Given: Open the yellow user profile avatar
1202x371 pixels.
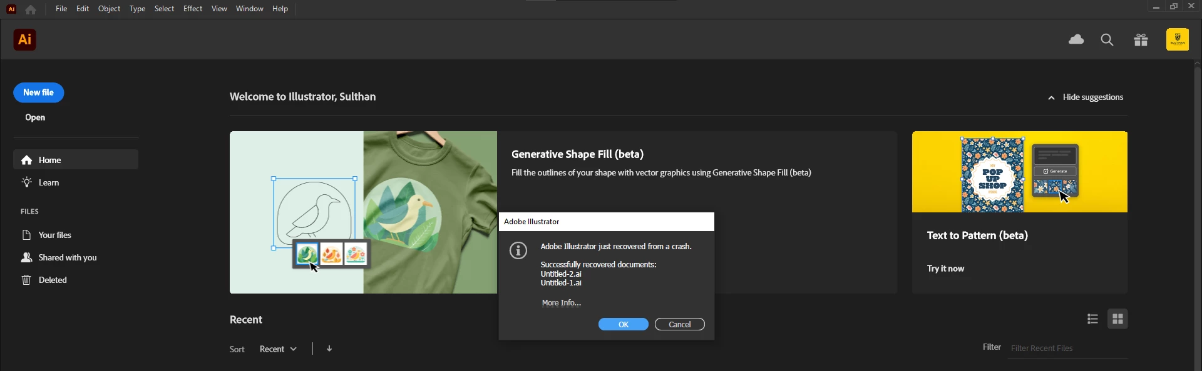Looking at the screenshot, I should tap(1178, 39).
